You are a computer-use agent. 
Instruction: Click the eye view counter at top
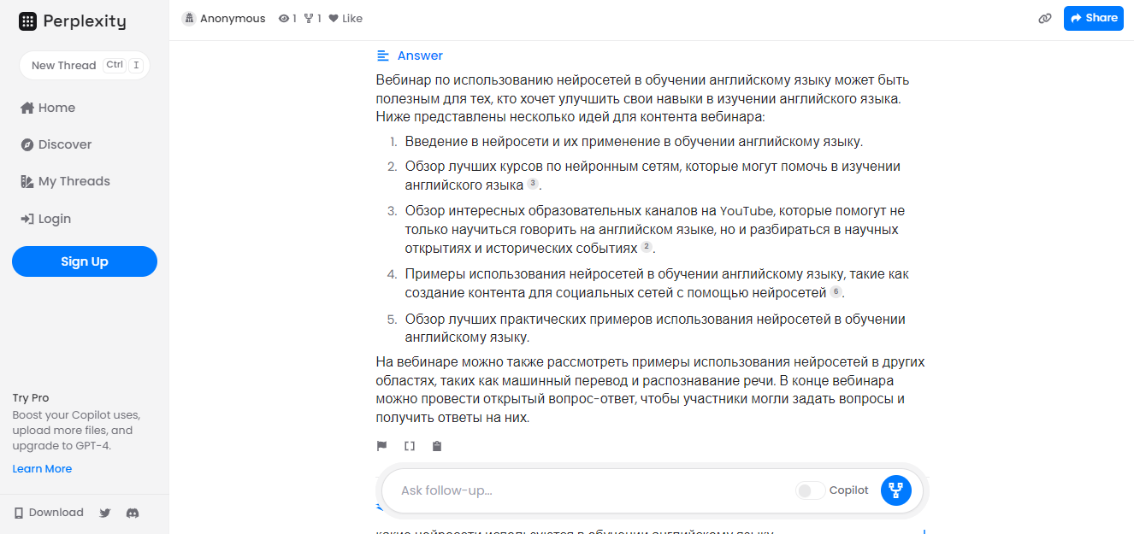286,17
